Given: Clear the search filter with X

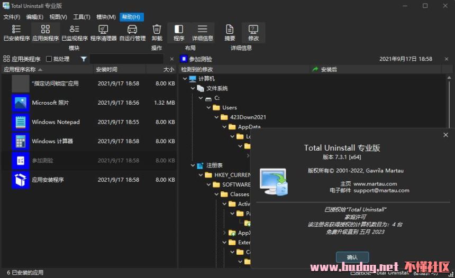Looking at the screenshot, I should [x=172, y=59].
